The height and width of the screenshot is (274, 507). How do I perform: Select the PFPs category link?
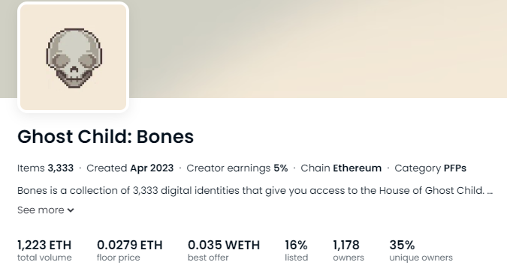coord(455,168)
